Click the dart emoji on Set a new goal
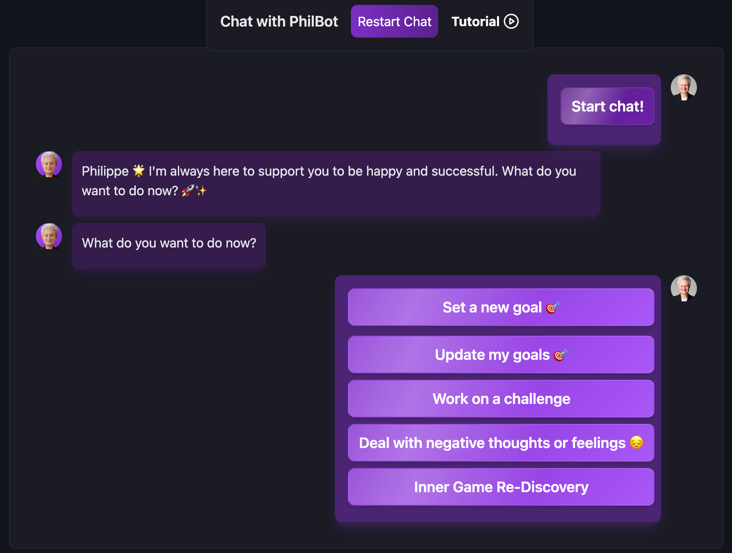 click(552, 307)
